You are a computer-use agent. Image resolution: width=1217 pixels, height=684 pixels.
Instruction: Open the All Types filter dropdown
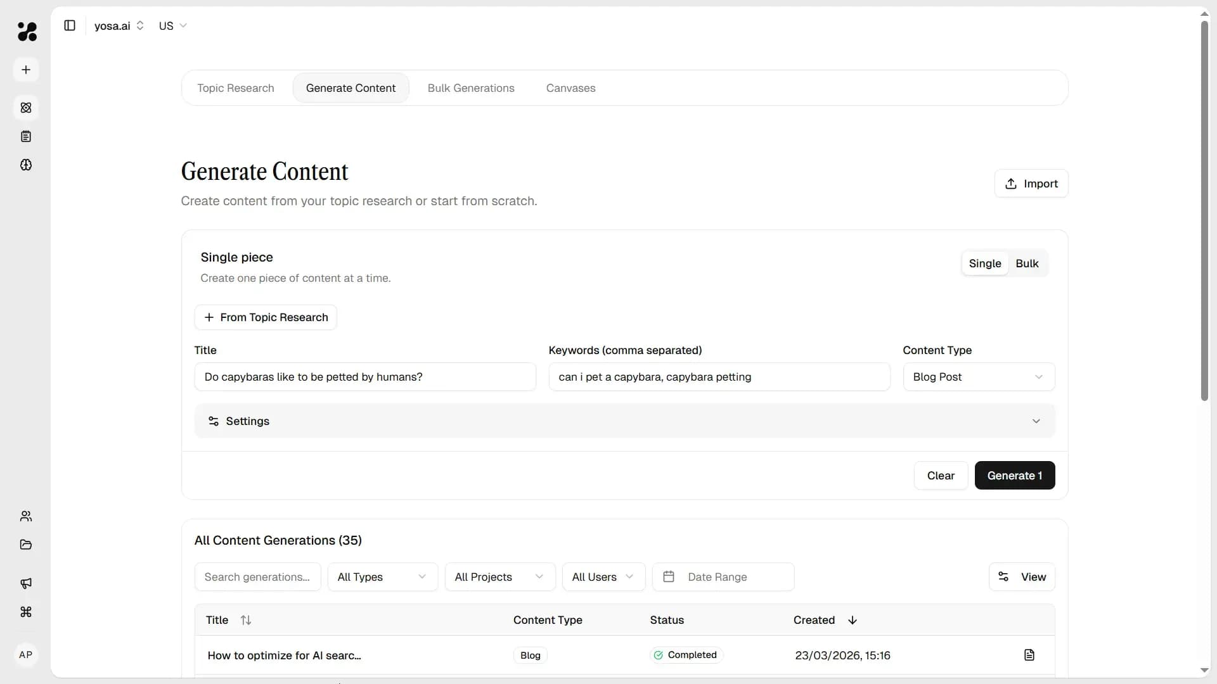382,577
